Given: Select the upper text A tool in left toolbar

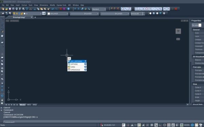Looking at the screenshot, I should point(2,86).
